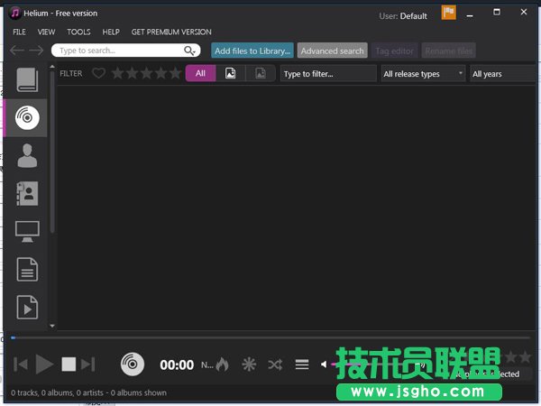Click the User: Default label
The height and width of the screenshot is (406, 541).
coord(403,16)
